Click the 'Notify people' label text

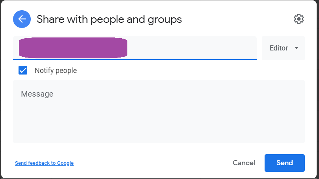[x=56, y=71]
